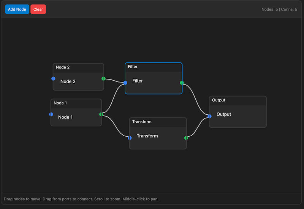
Task: Click the Transform node's green output port
Action: click(x=186, y=138)
